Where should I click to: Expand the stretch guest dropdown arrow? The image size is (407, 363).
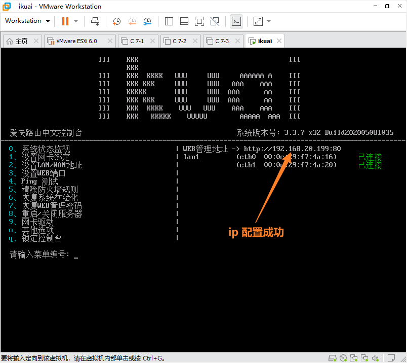(269, 21)
